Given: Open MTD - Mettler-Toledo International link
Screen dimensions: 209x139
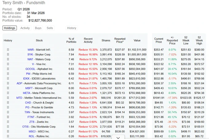Looking at the screenshot, I should click(39, 98).
